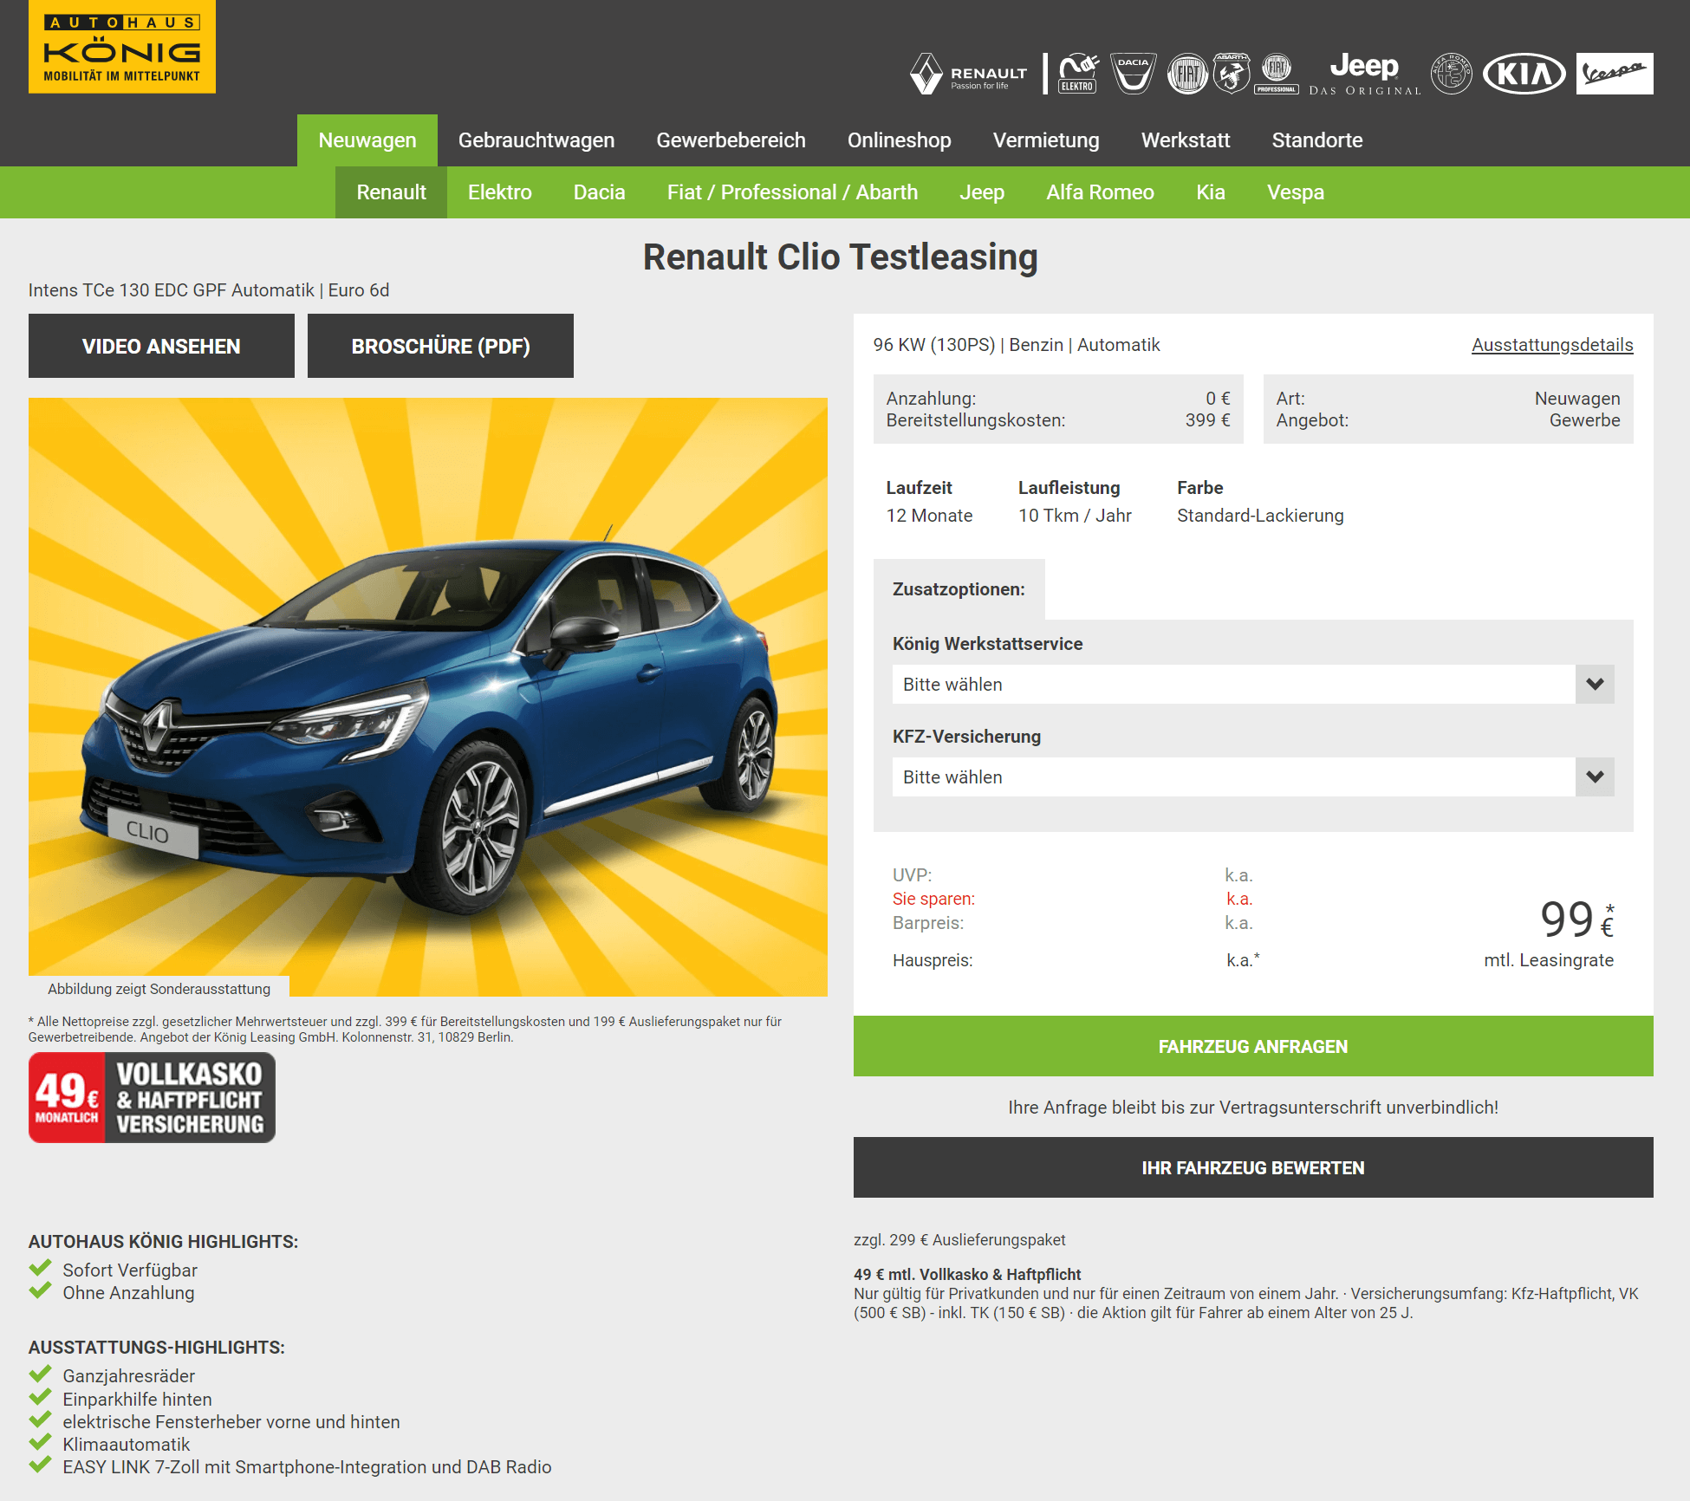Screen dimensions: 1690x1501
Task: Select the Jeep submenu item
Action: tap(982, 192)
